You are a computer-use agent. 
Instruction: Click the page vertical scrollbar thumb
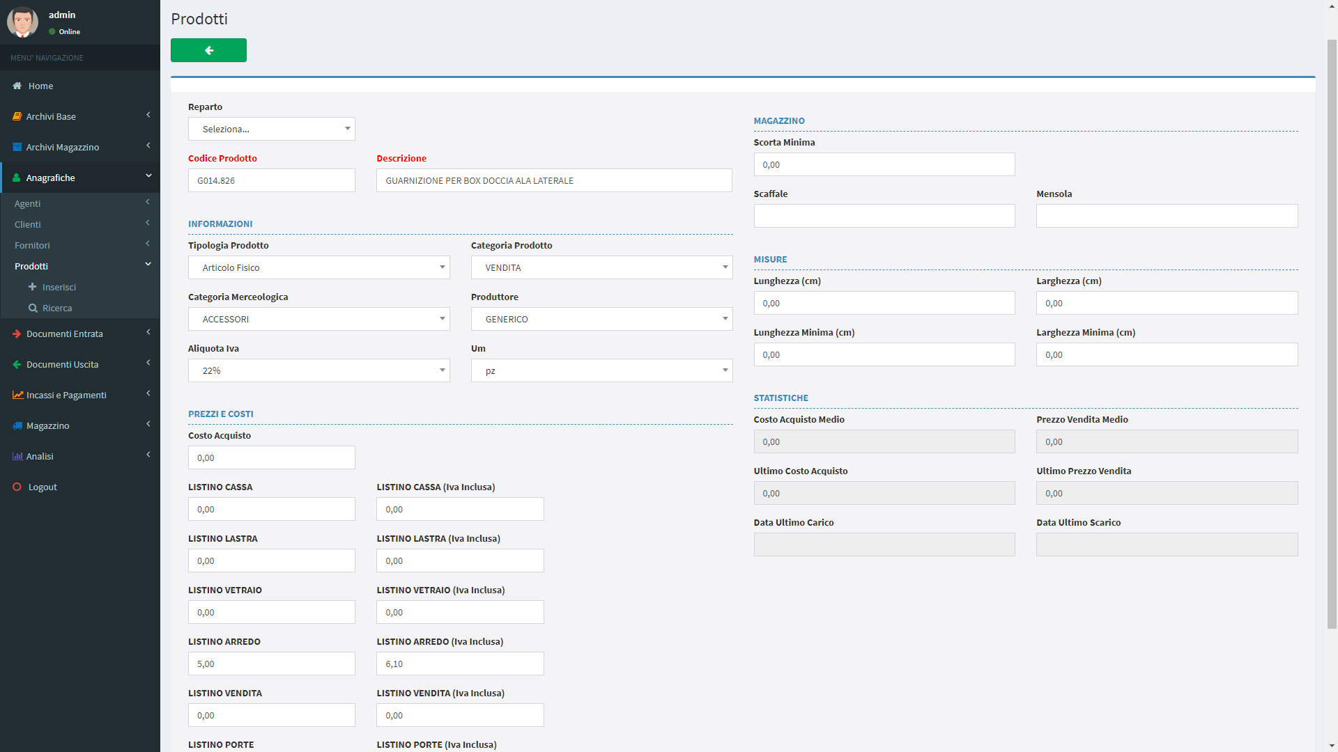coord(1332,333)
